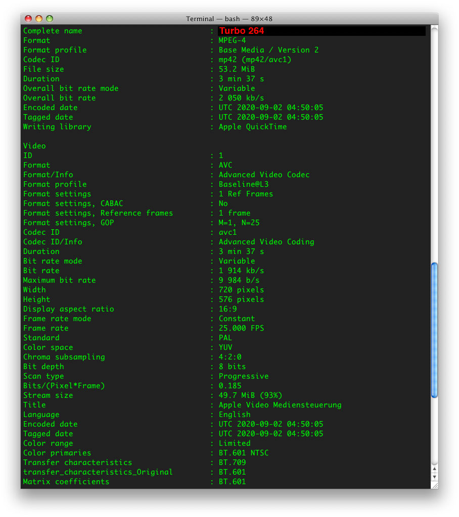Click 'Apple QuickTime' writing library value
Screen dimensions: 459x517
click(x=253, y=127)
